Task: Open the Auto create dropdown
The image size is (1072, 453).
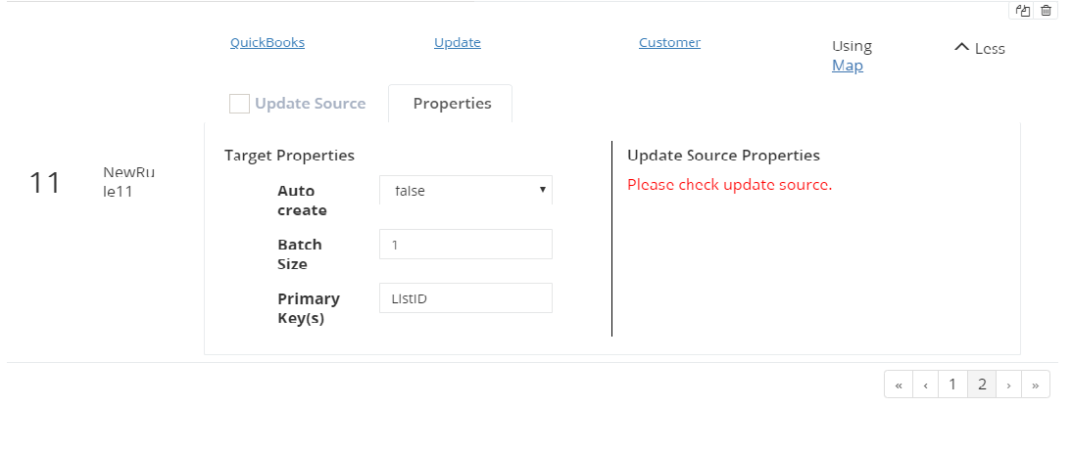Action: click(465, 191)
